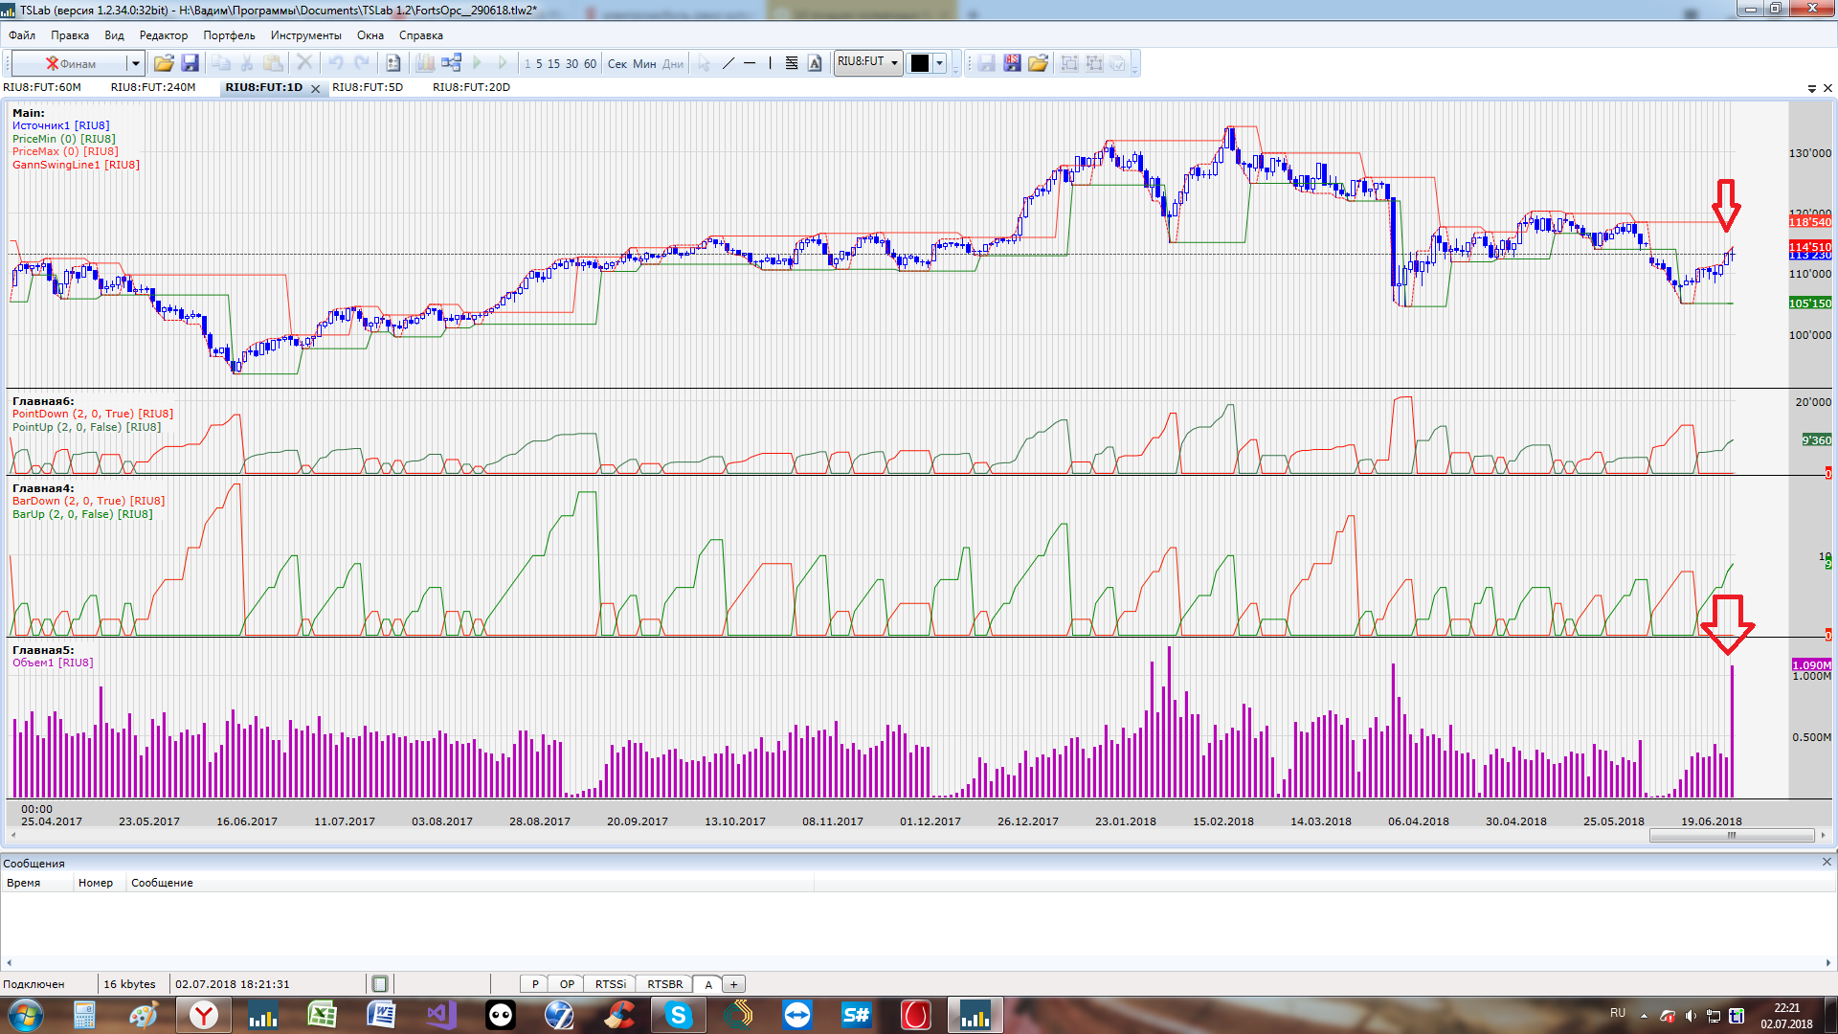This screenshot has height=1034, width=1838.
Task: Click the properties page icon in toolbar
Action: point(392,63)
